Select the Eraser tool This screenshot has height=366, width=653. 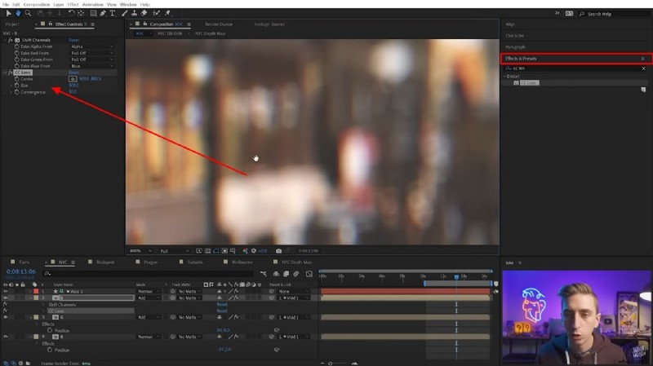point(144,13)
